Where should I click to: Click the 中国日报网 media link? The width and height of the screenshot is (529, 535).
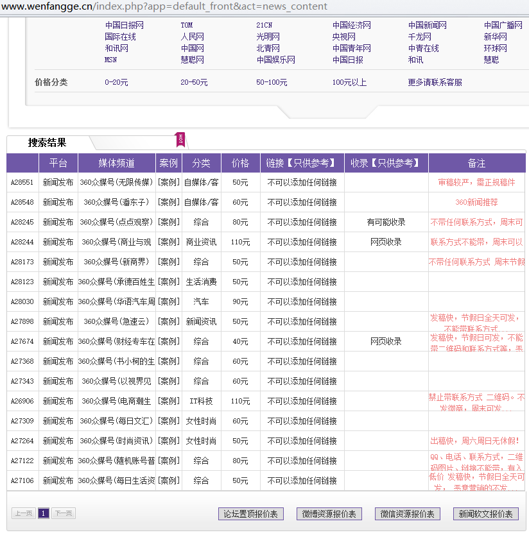pos(124,26)
